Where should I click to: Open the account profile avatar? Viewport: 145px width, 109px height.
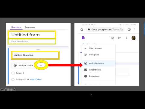[x=134, y=38]
